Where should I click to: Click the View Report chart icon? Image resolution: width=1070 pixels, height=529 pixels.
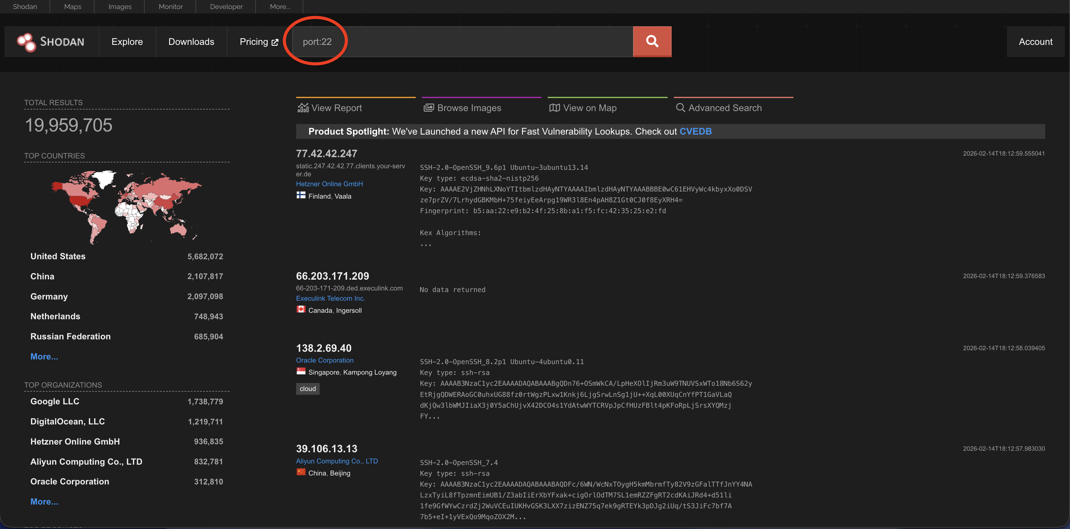(303, 108)
